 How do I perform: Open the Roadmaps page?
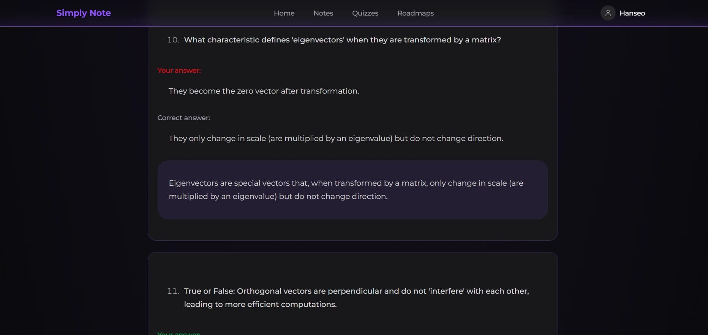tap(416, 13)
